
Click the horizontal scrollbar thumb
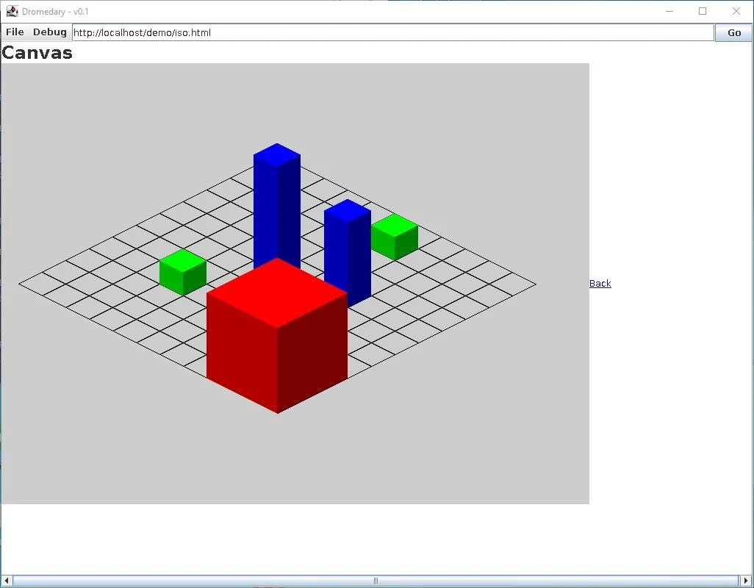376,581
